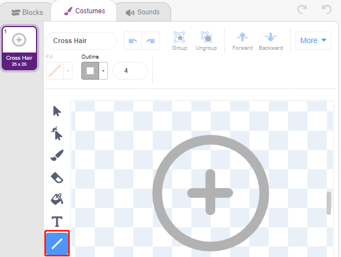Select the Fill bucket tool
Screen dimensions: 341x257
coord(57,199)
